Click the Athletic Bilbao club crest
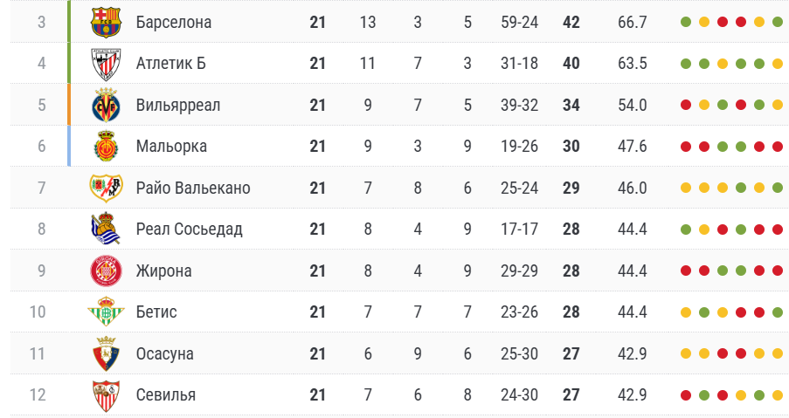789x418 pixels. click(x=106, y=64)
